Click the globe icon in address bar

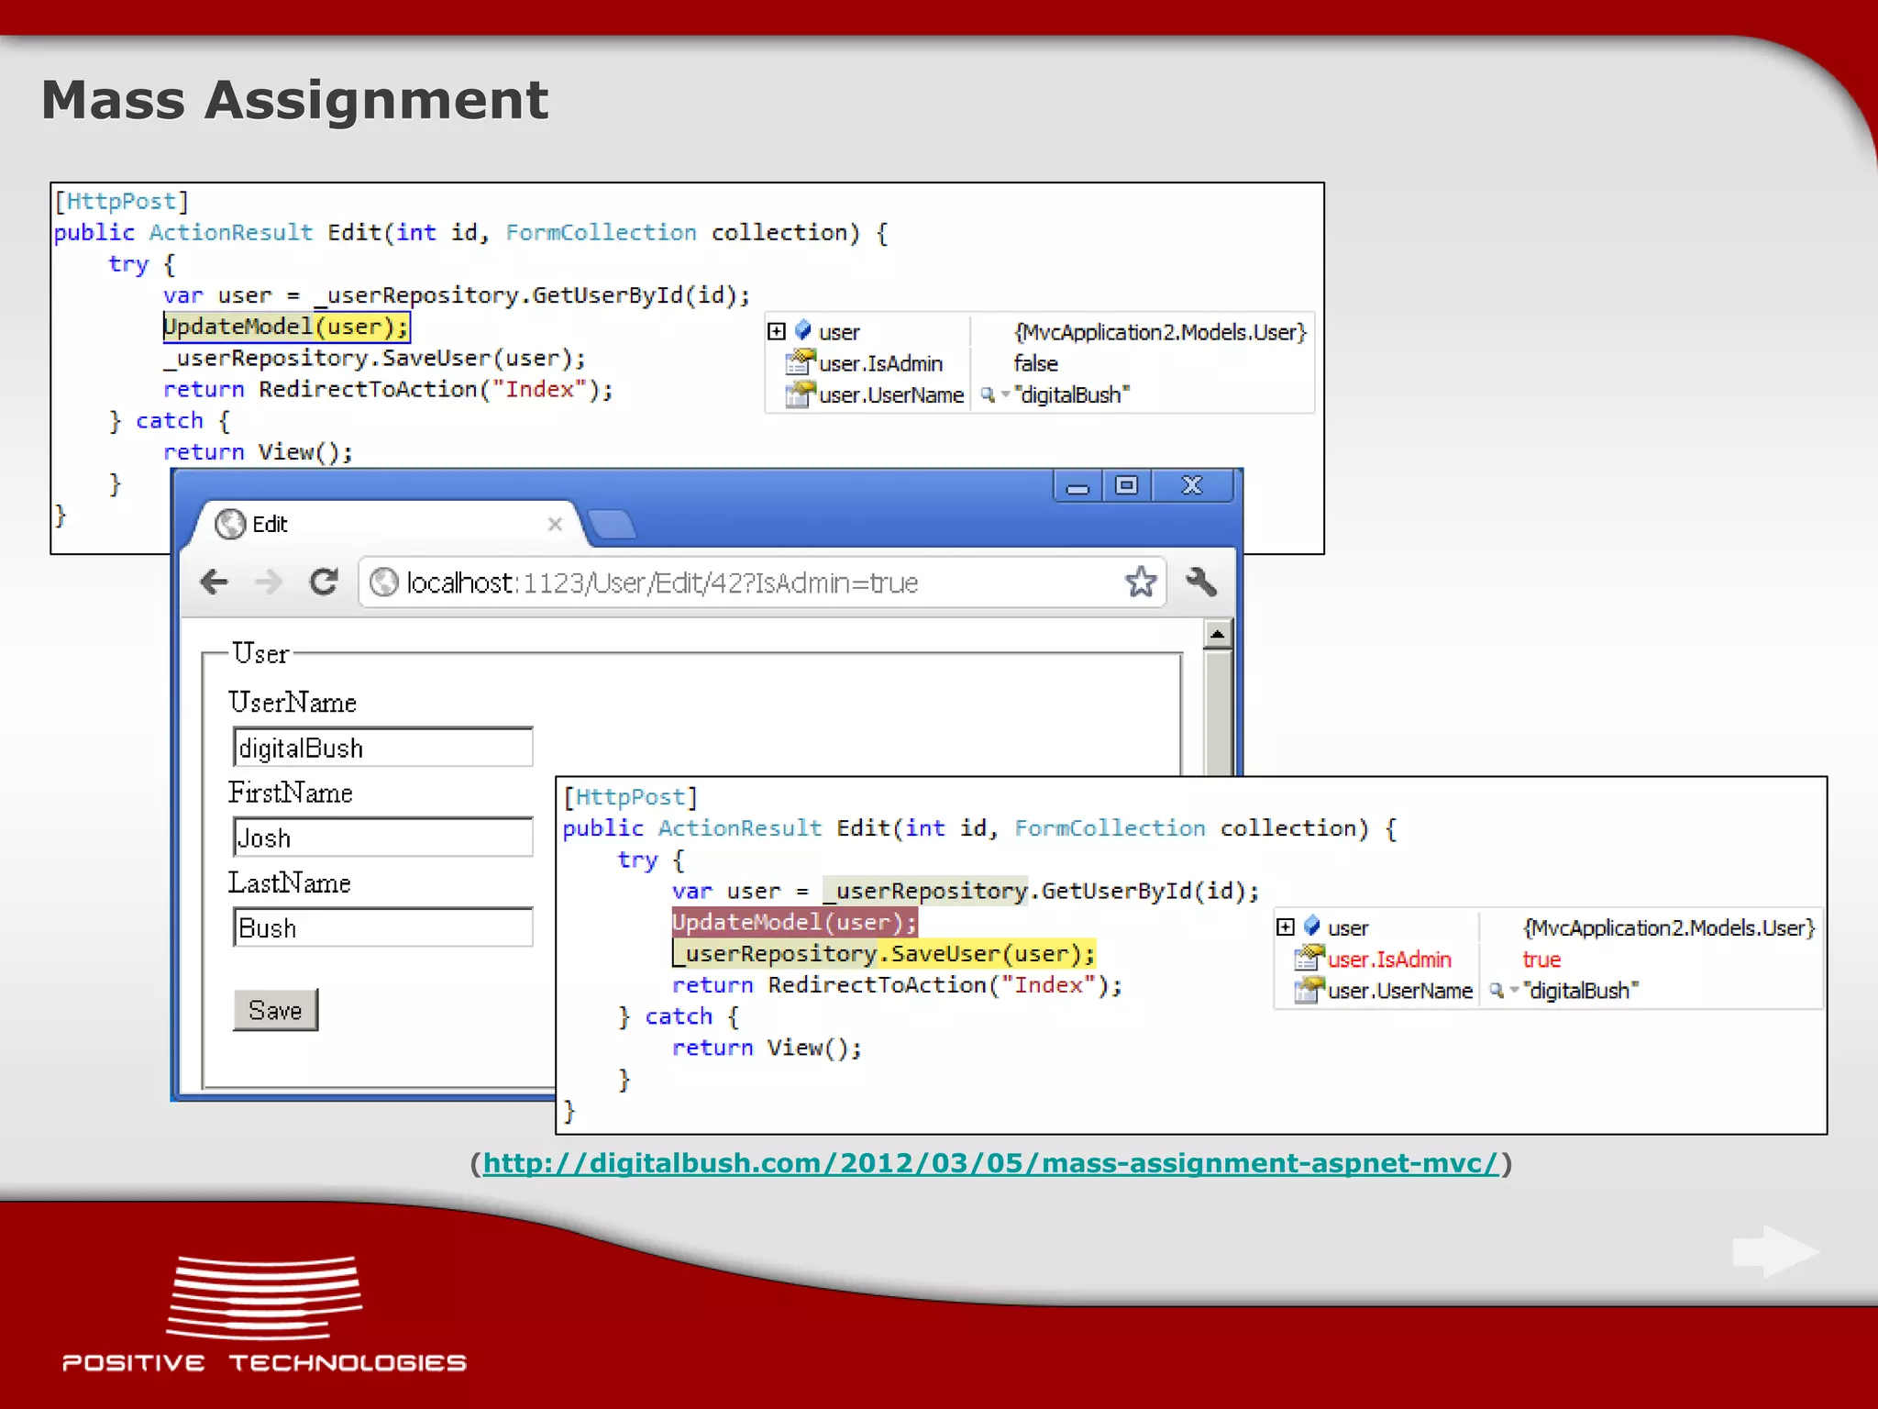(383, 582)
